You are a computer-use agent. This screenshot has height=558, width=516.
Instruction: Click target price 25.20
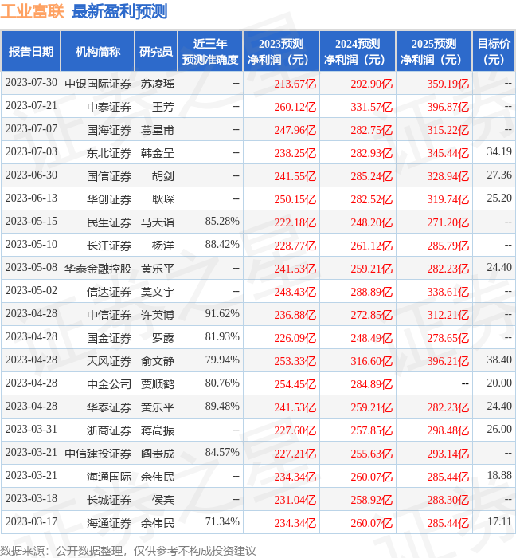tap(499, 198)
